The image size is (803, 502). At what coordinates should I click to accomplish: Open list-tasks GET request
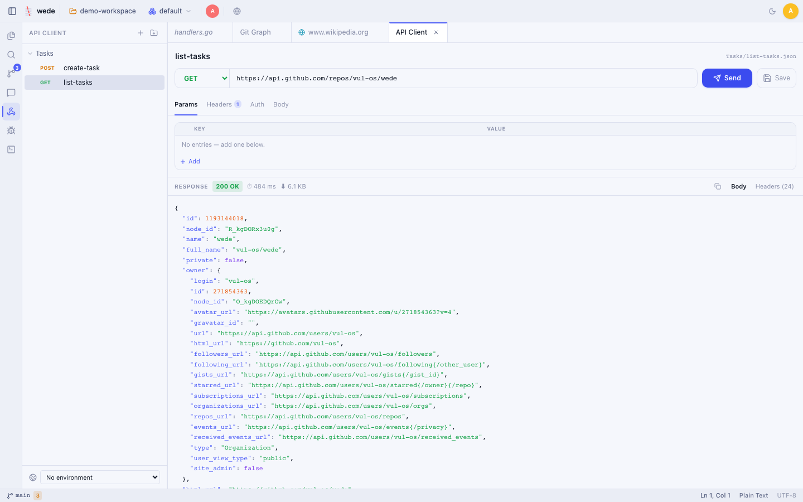click(x=95, y=83)
